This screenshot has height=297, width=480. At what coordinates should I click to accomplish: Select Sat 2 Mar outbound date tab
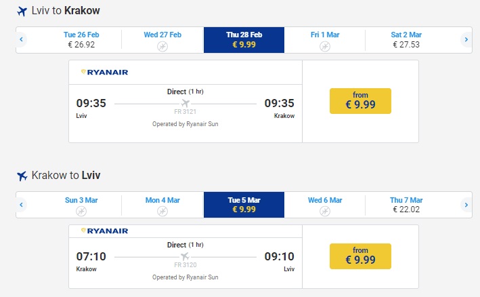[x=406, y=40]
